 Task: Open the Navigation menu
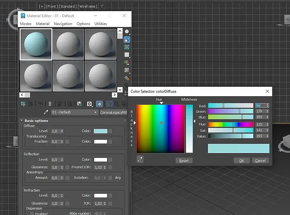[63, 24]
